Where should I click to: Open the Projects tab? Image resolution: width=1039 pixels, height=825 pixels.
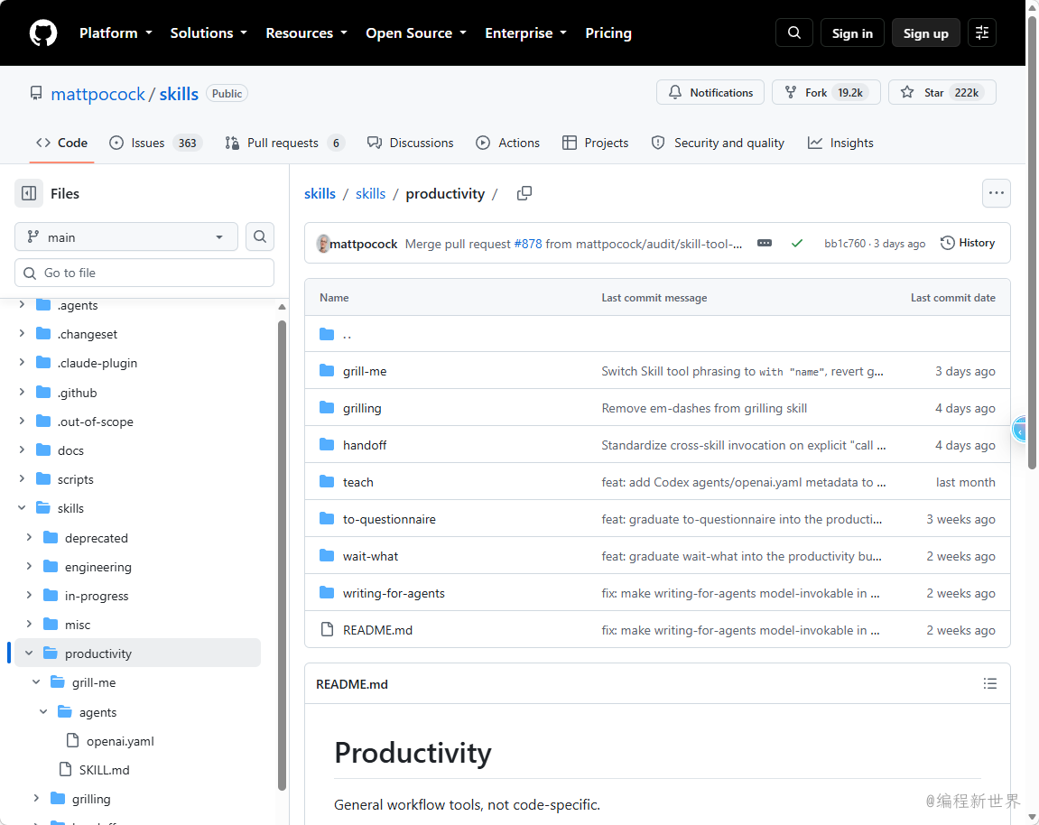[595, 143]
